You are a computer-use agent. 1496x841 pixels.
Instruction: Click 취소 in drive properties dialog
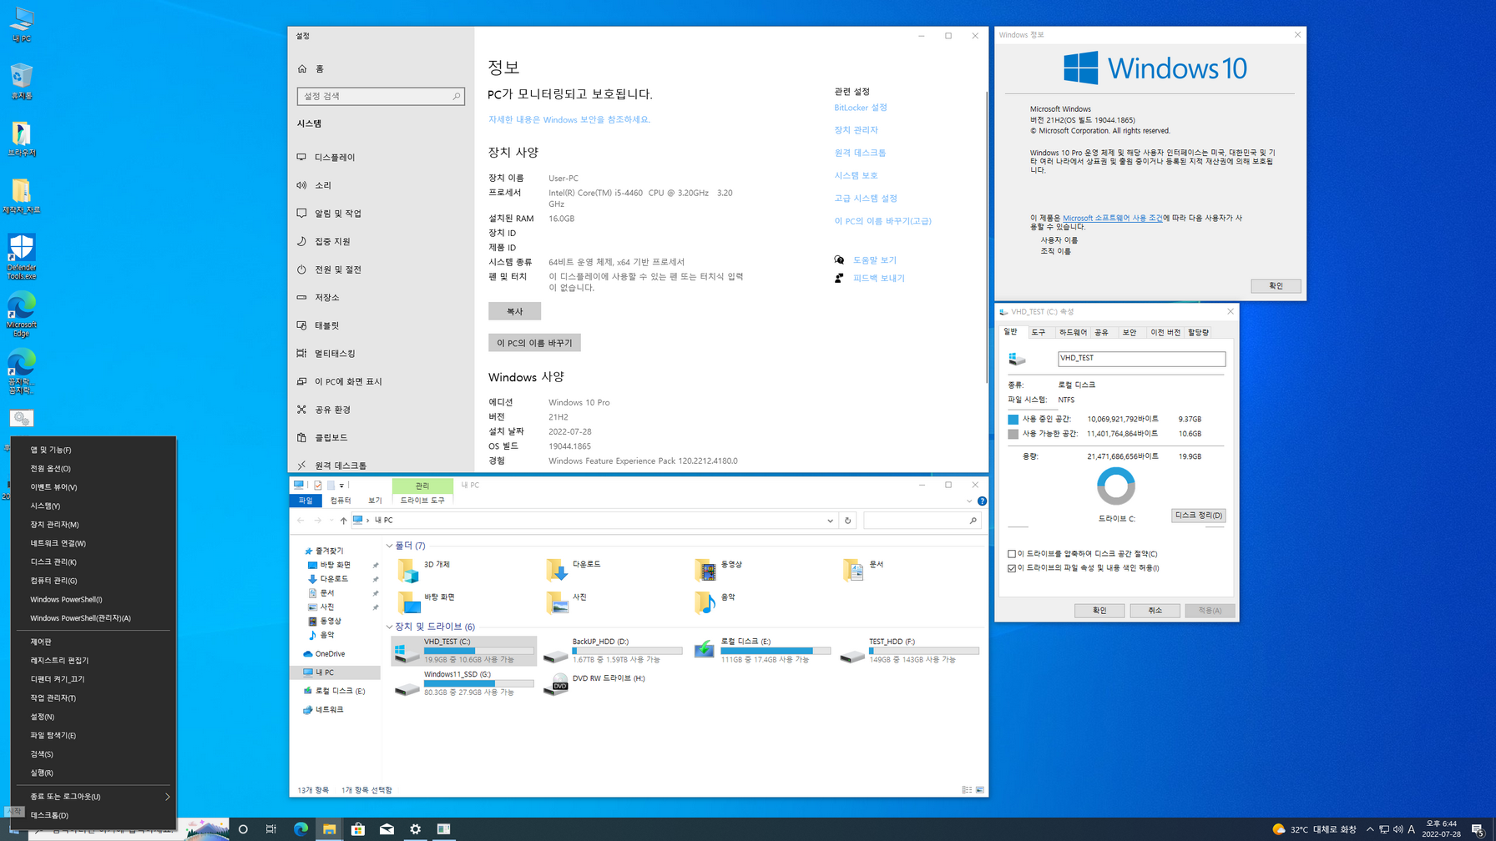(1155, 611)
